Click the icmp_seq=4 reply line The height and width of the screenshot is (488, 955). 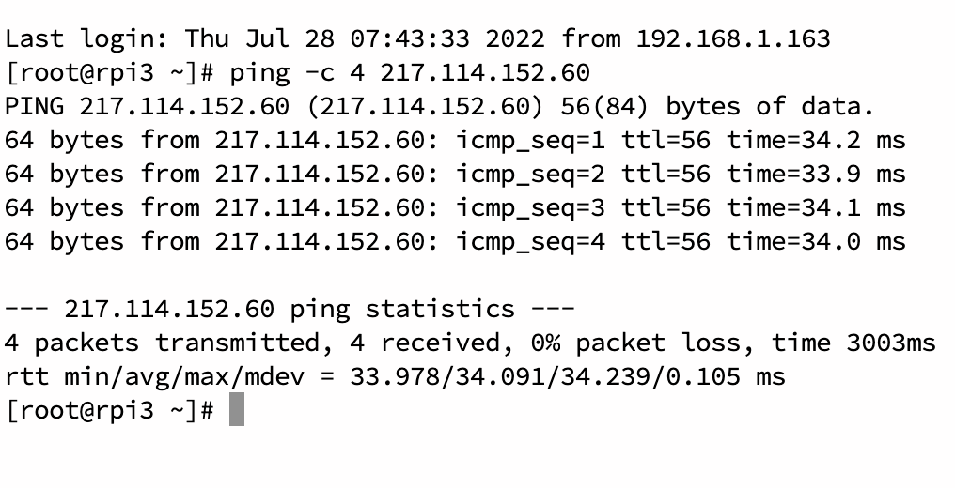click(x=455, y=241)
